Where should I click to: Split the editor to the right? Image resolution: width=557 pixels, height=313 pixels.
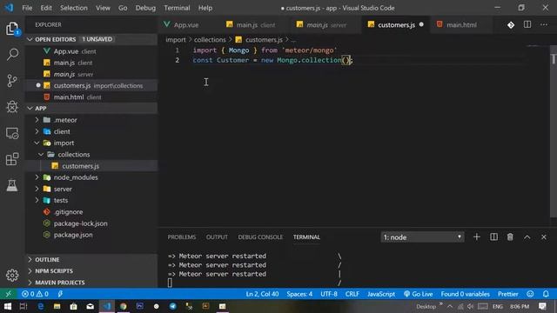[527, 24]
